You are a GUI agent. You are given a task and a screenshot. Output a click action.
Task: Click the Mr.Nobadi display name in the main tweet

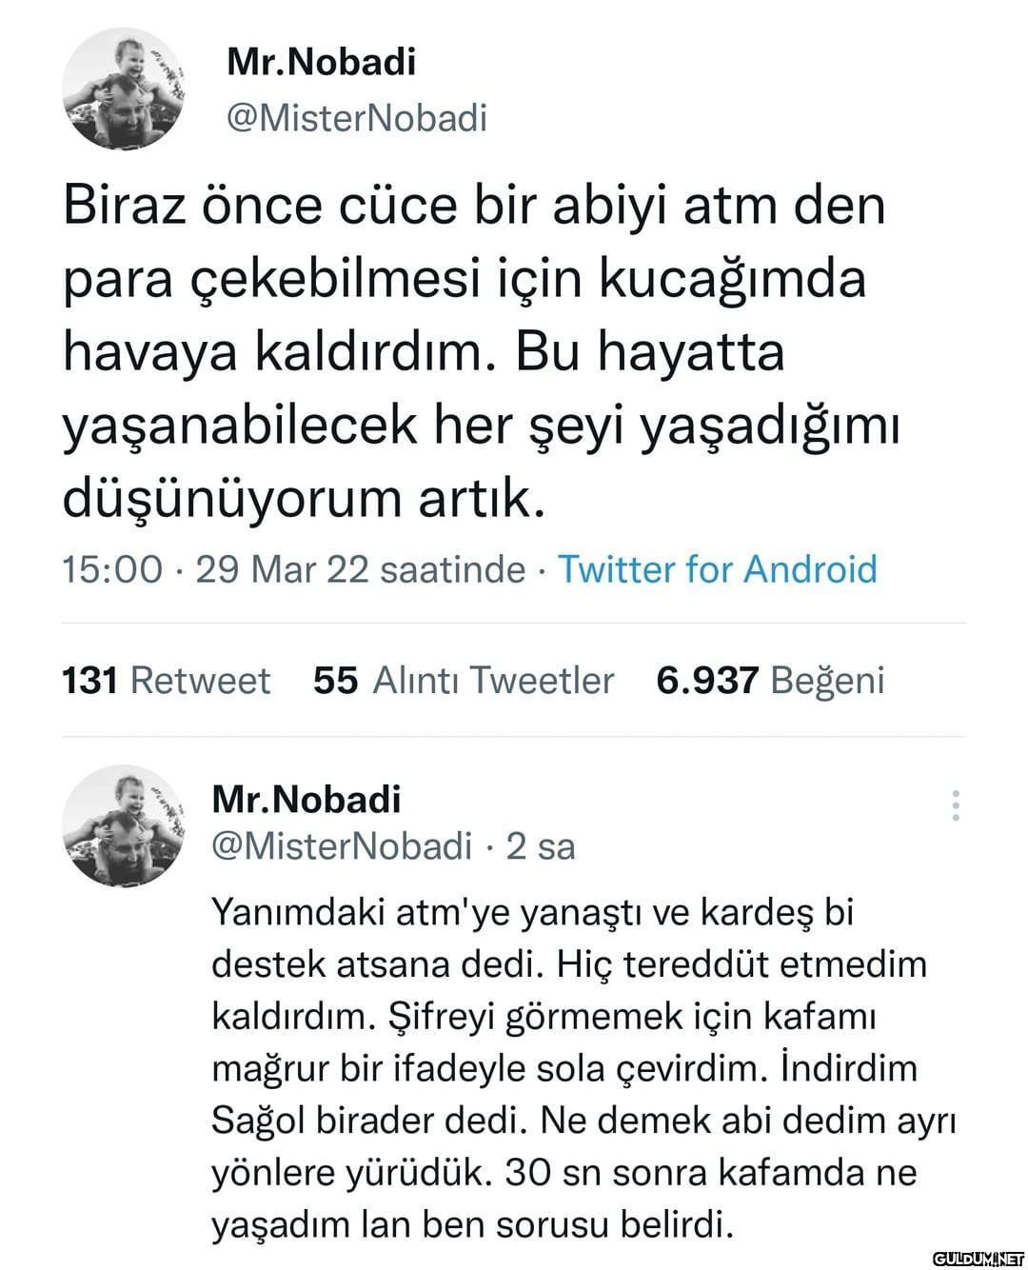point(321,63)
